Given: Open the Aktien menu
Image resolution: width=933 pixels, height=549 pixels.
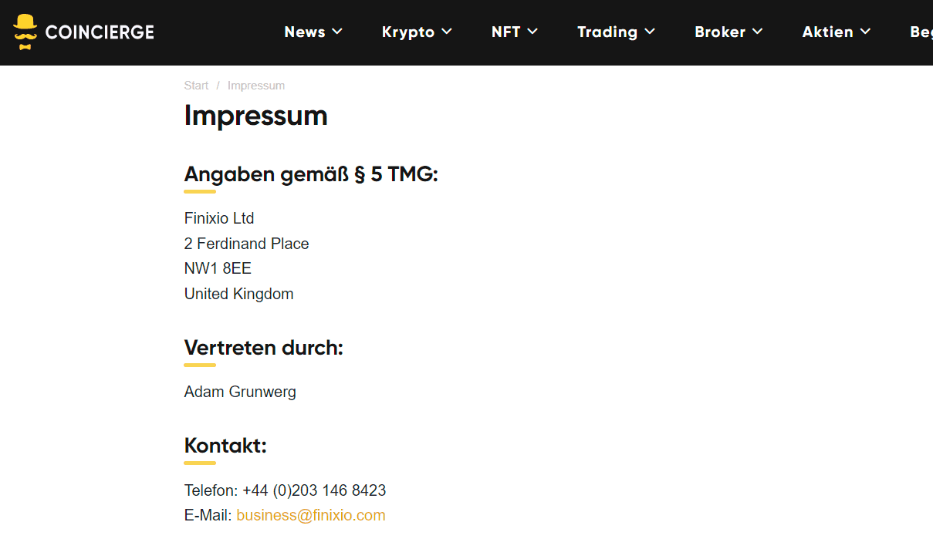Looking at the screenshot, I should click(827, 32).
